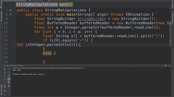Click the main() breadcrumb
Image resolution: width=174 pixels, height=97 pixels.
pyautogui.click(x=66, y=5)
